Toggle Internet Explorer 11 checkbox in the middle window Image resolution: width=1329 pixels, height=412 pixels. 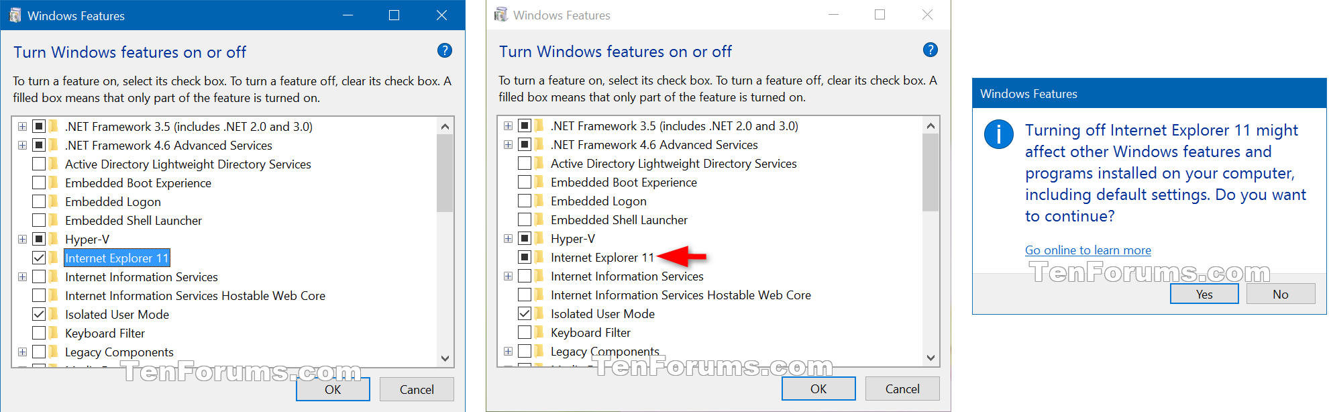tap(525, 257)
